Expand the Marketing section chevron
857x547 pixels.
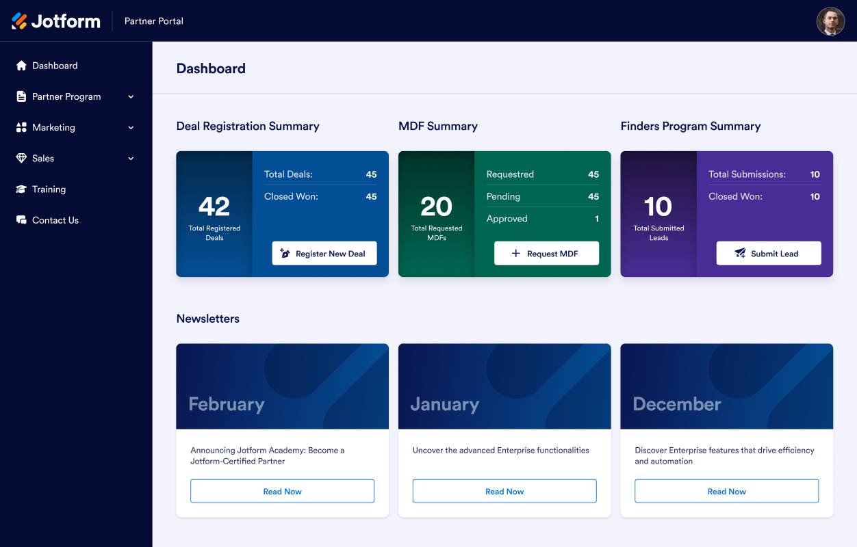tap(131, 127)
